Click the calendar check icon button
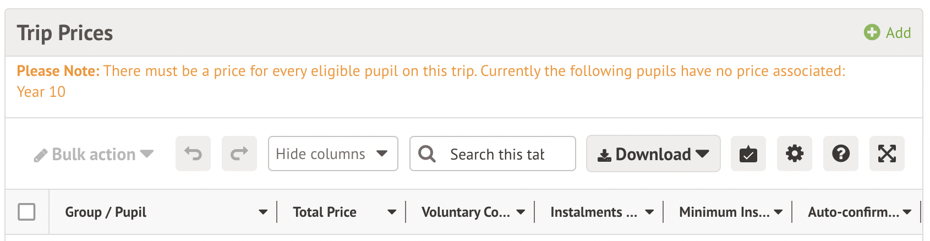This screenshot has height=241, width=930. coord(748,154)
